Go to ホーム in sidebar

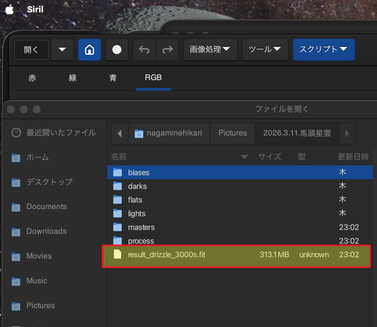click(37, 157)
